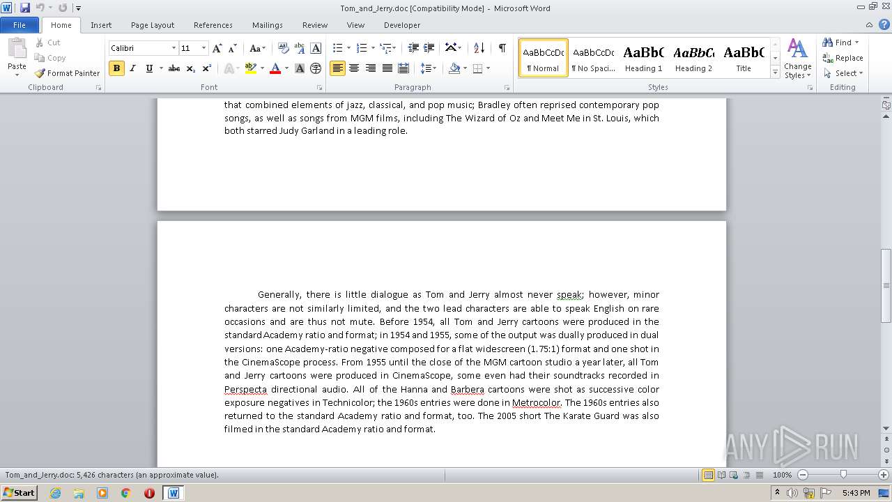Switch to Insert tab

[x=101, y=25]
